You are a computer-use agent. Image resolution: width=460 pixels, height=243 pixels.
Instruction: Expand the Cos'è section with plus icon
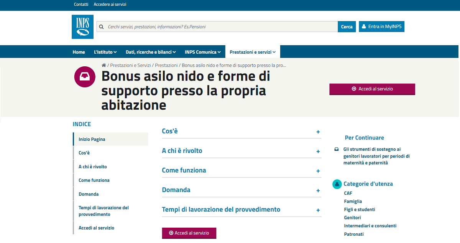[318, 132]
